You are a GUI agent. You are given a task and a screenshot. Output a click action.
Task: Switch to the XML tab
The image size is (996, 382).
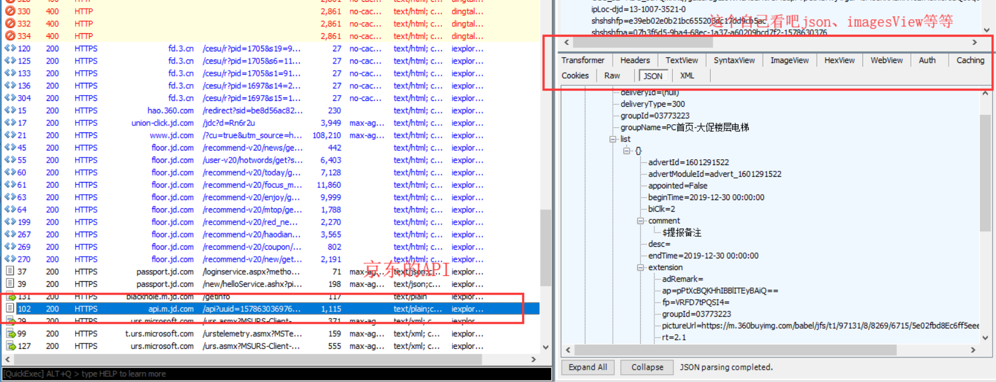pyautogui.click(x=687, y=75)
